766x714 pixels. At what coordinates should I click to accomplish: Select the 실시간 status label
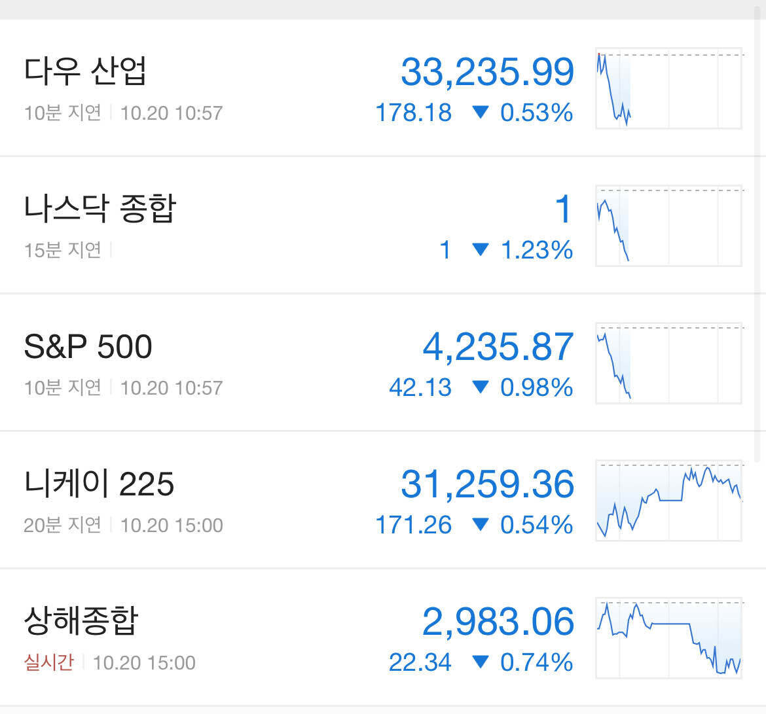(46, 663)
